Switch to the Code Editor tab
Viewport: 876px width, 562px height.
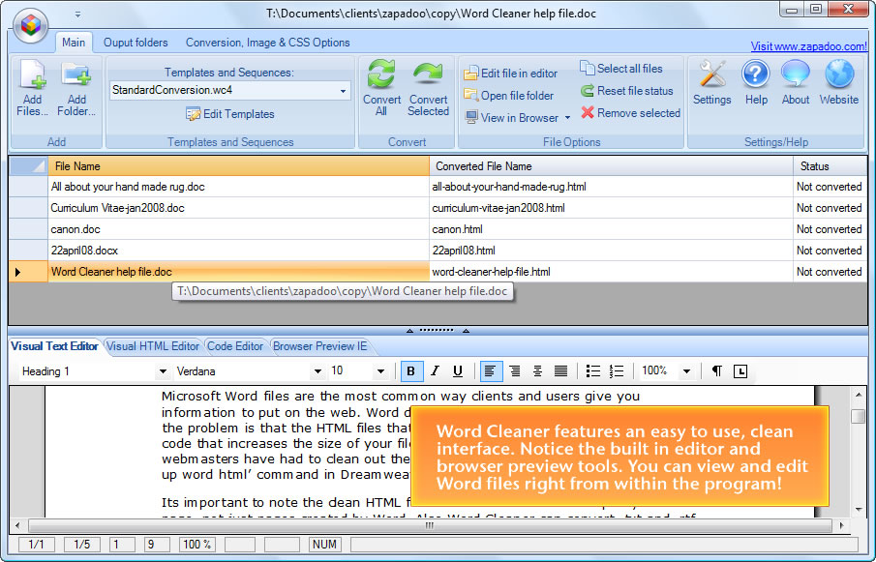(235, 346)
